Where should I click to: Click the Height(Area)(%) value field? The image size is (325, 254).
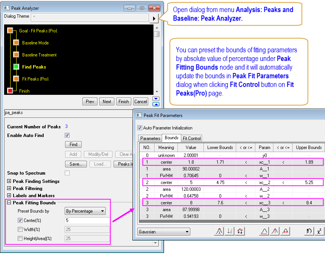tap(87, 239)
